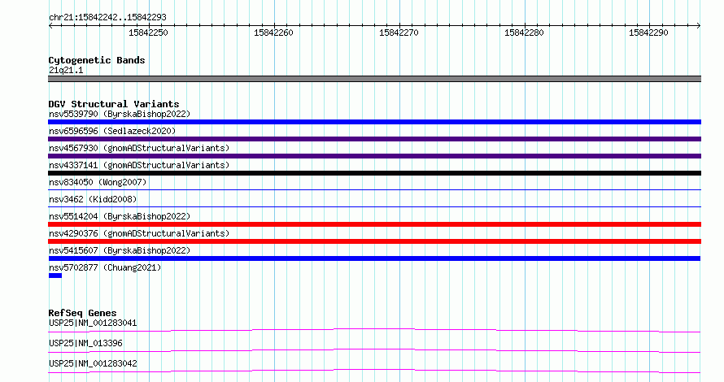Viewport: 724px width, 382px height.
Task: Open variant nsv4290376 (gnomADStructuralVariants) label
Action: point(139,233)
